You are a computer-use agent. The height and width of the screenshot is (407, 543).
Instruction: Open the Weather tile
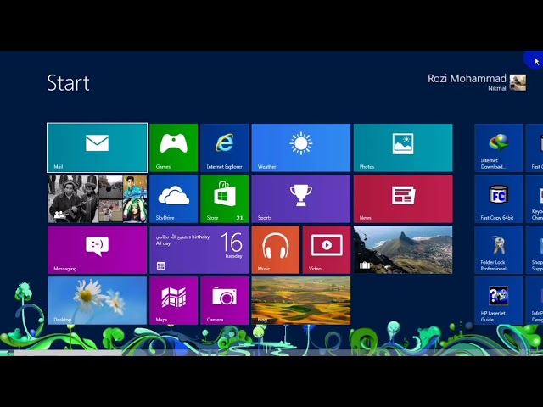pyautogui.click(x=301, y=148)
